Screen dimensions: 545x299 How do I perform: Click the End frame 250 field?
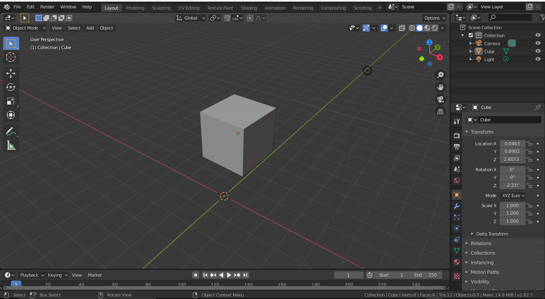click(x=426, y=275)
